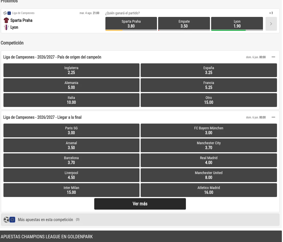Show the +3 extra markets
This screenshot has width=283, height=242.
coord(271,13)
